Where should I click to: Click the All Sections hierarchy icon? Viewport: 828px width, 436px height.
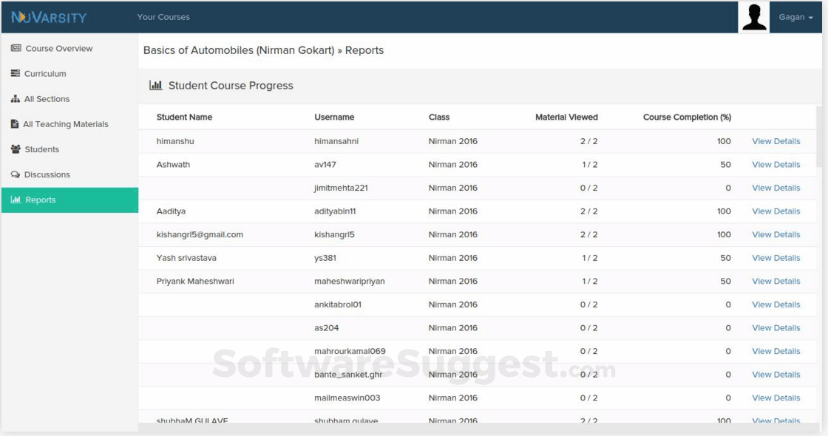[x=16, y=99]
